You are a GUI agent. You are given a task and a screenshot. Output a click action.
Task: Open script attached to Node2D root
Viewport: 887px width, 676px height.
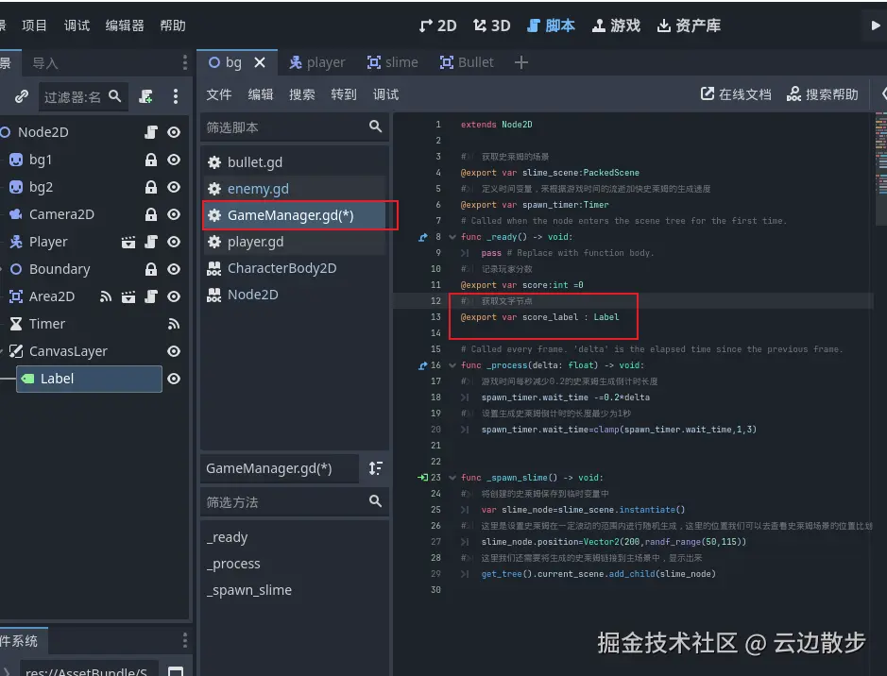(x=151, y=132)
